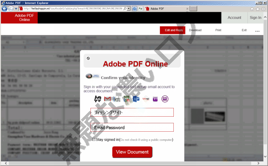This screenshot has width=268, height=166.
Task: Click the red PDF favicon in address bar
Action: click(x=21, y=8)
